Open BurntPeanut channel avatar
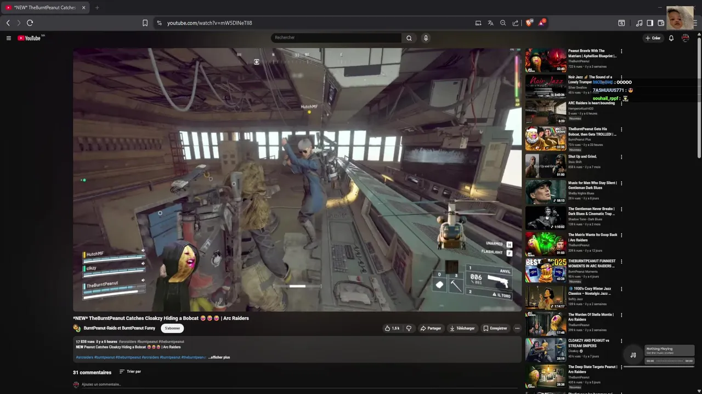This screenshot has height=394, width=702. [x=77, y=328]
